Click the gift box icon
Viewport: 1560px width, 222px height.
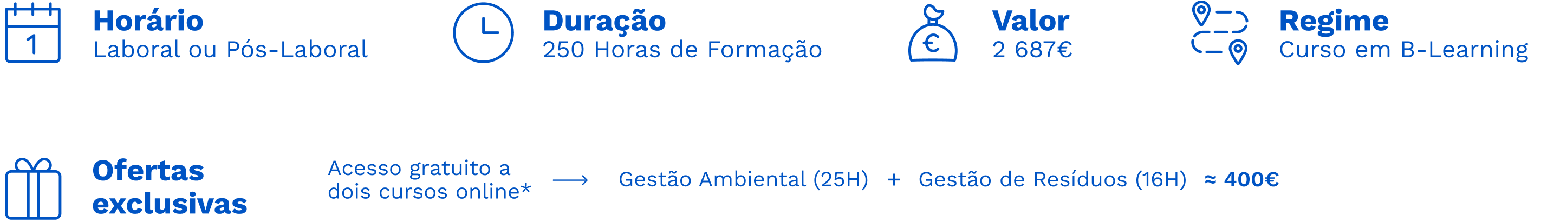pos(33,189)
